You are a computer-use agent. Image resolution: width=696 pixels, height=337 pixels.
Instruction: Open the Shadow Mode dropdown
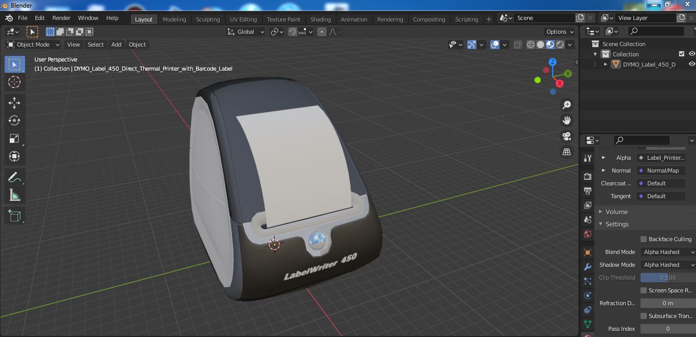pos(668,265)
